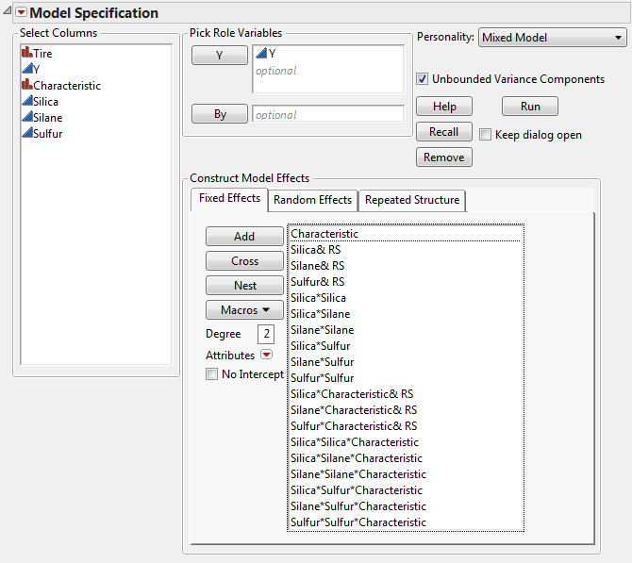Click the Cross effects button
Image resolution: width=632 pixels, height=563 pixels.
pyautogui.click(x=244, y=260)
